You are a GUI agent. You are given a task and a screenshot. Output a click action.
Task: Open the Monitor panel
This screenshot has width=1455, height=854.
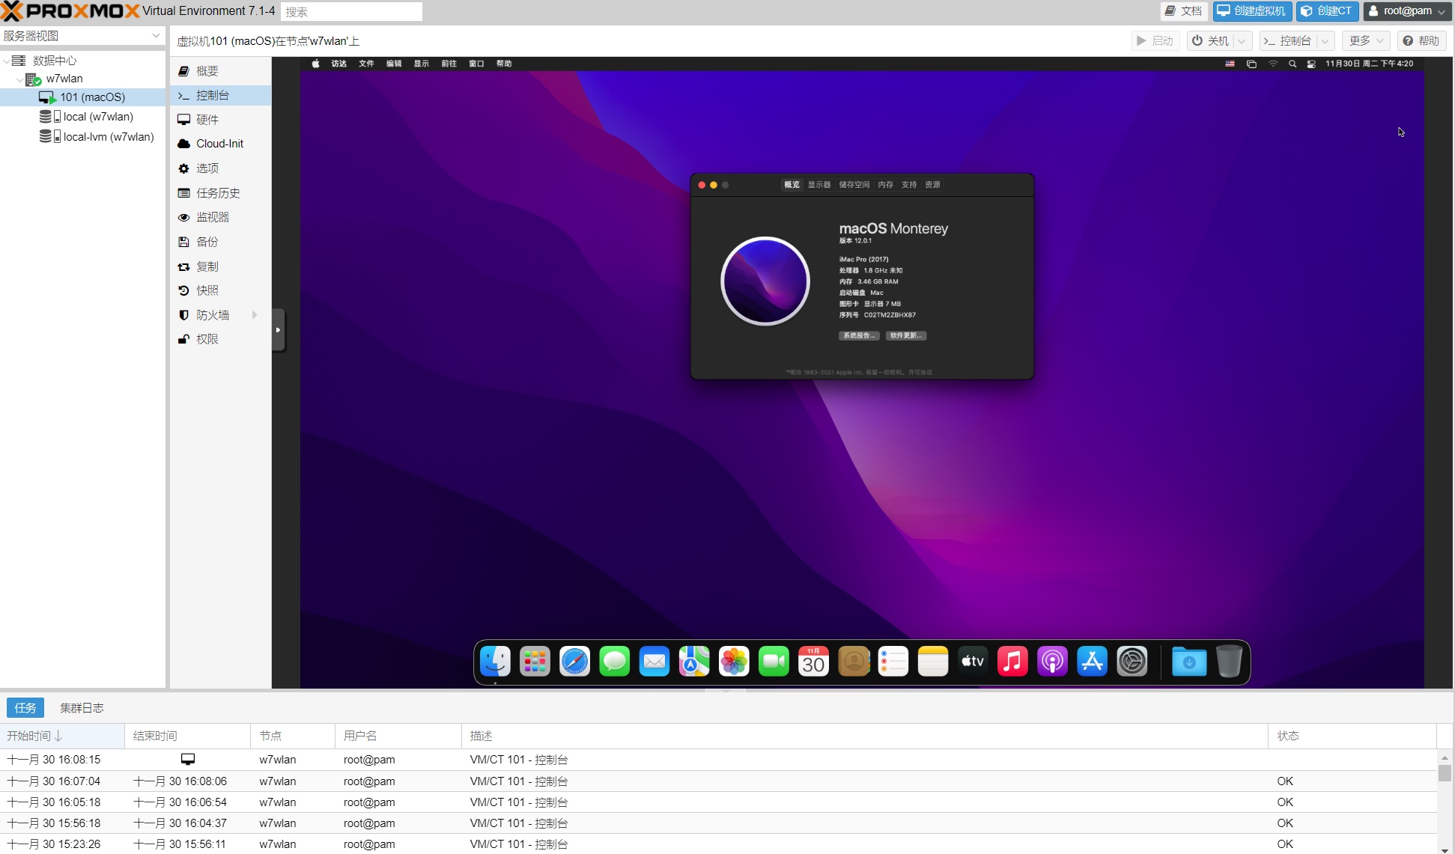click(220, 217)
